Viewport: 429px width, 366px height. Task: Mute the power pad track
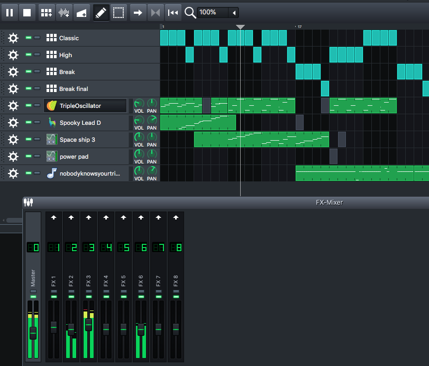point(28,156)
